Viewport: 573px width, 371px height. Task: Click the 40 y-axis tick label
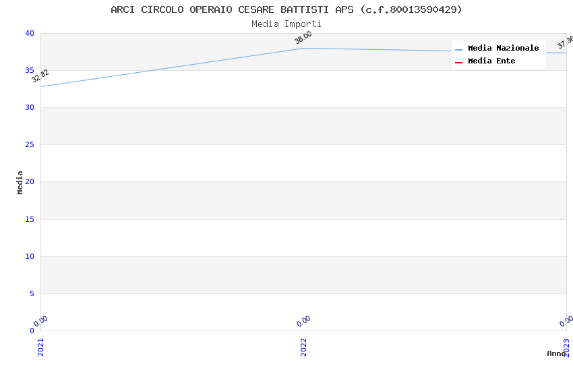(30, 34)
